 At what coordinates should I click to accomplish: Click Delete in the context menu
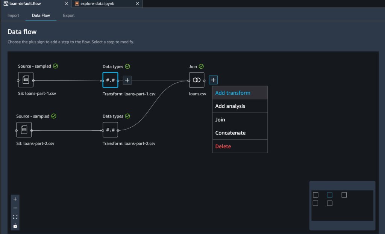click(x=223, y=146)
